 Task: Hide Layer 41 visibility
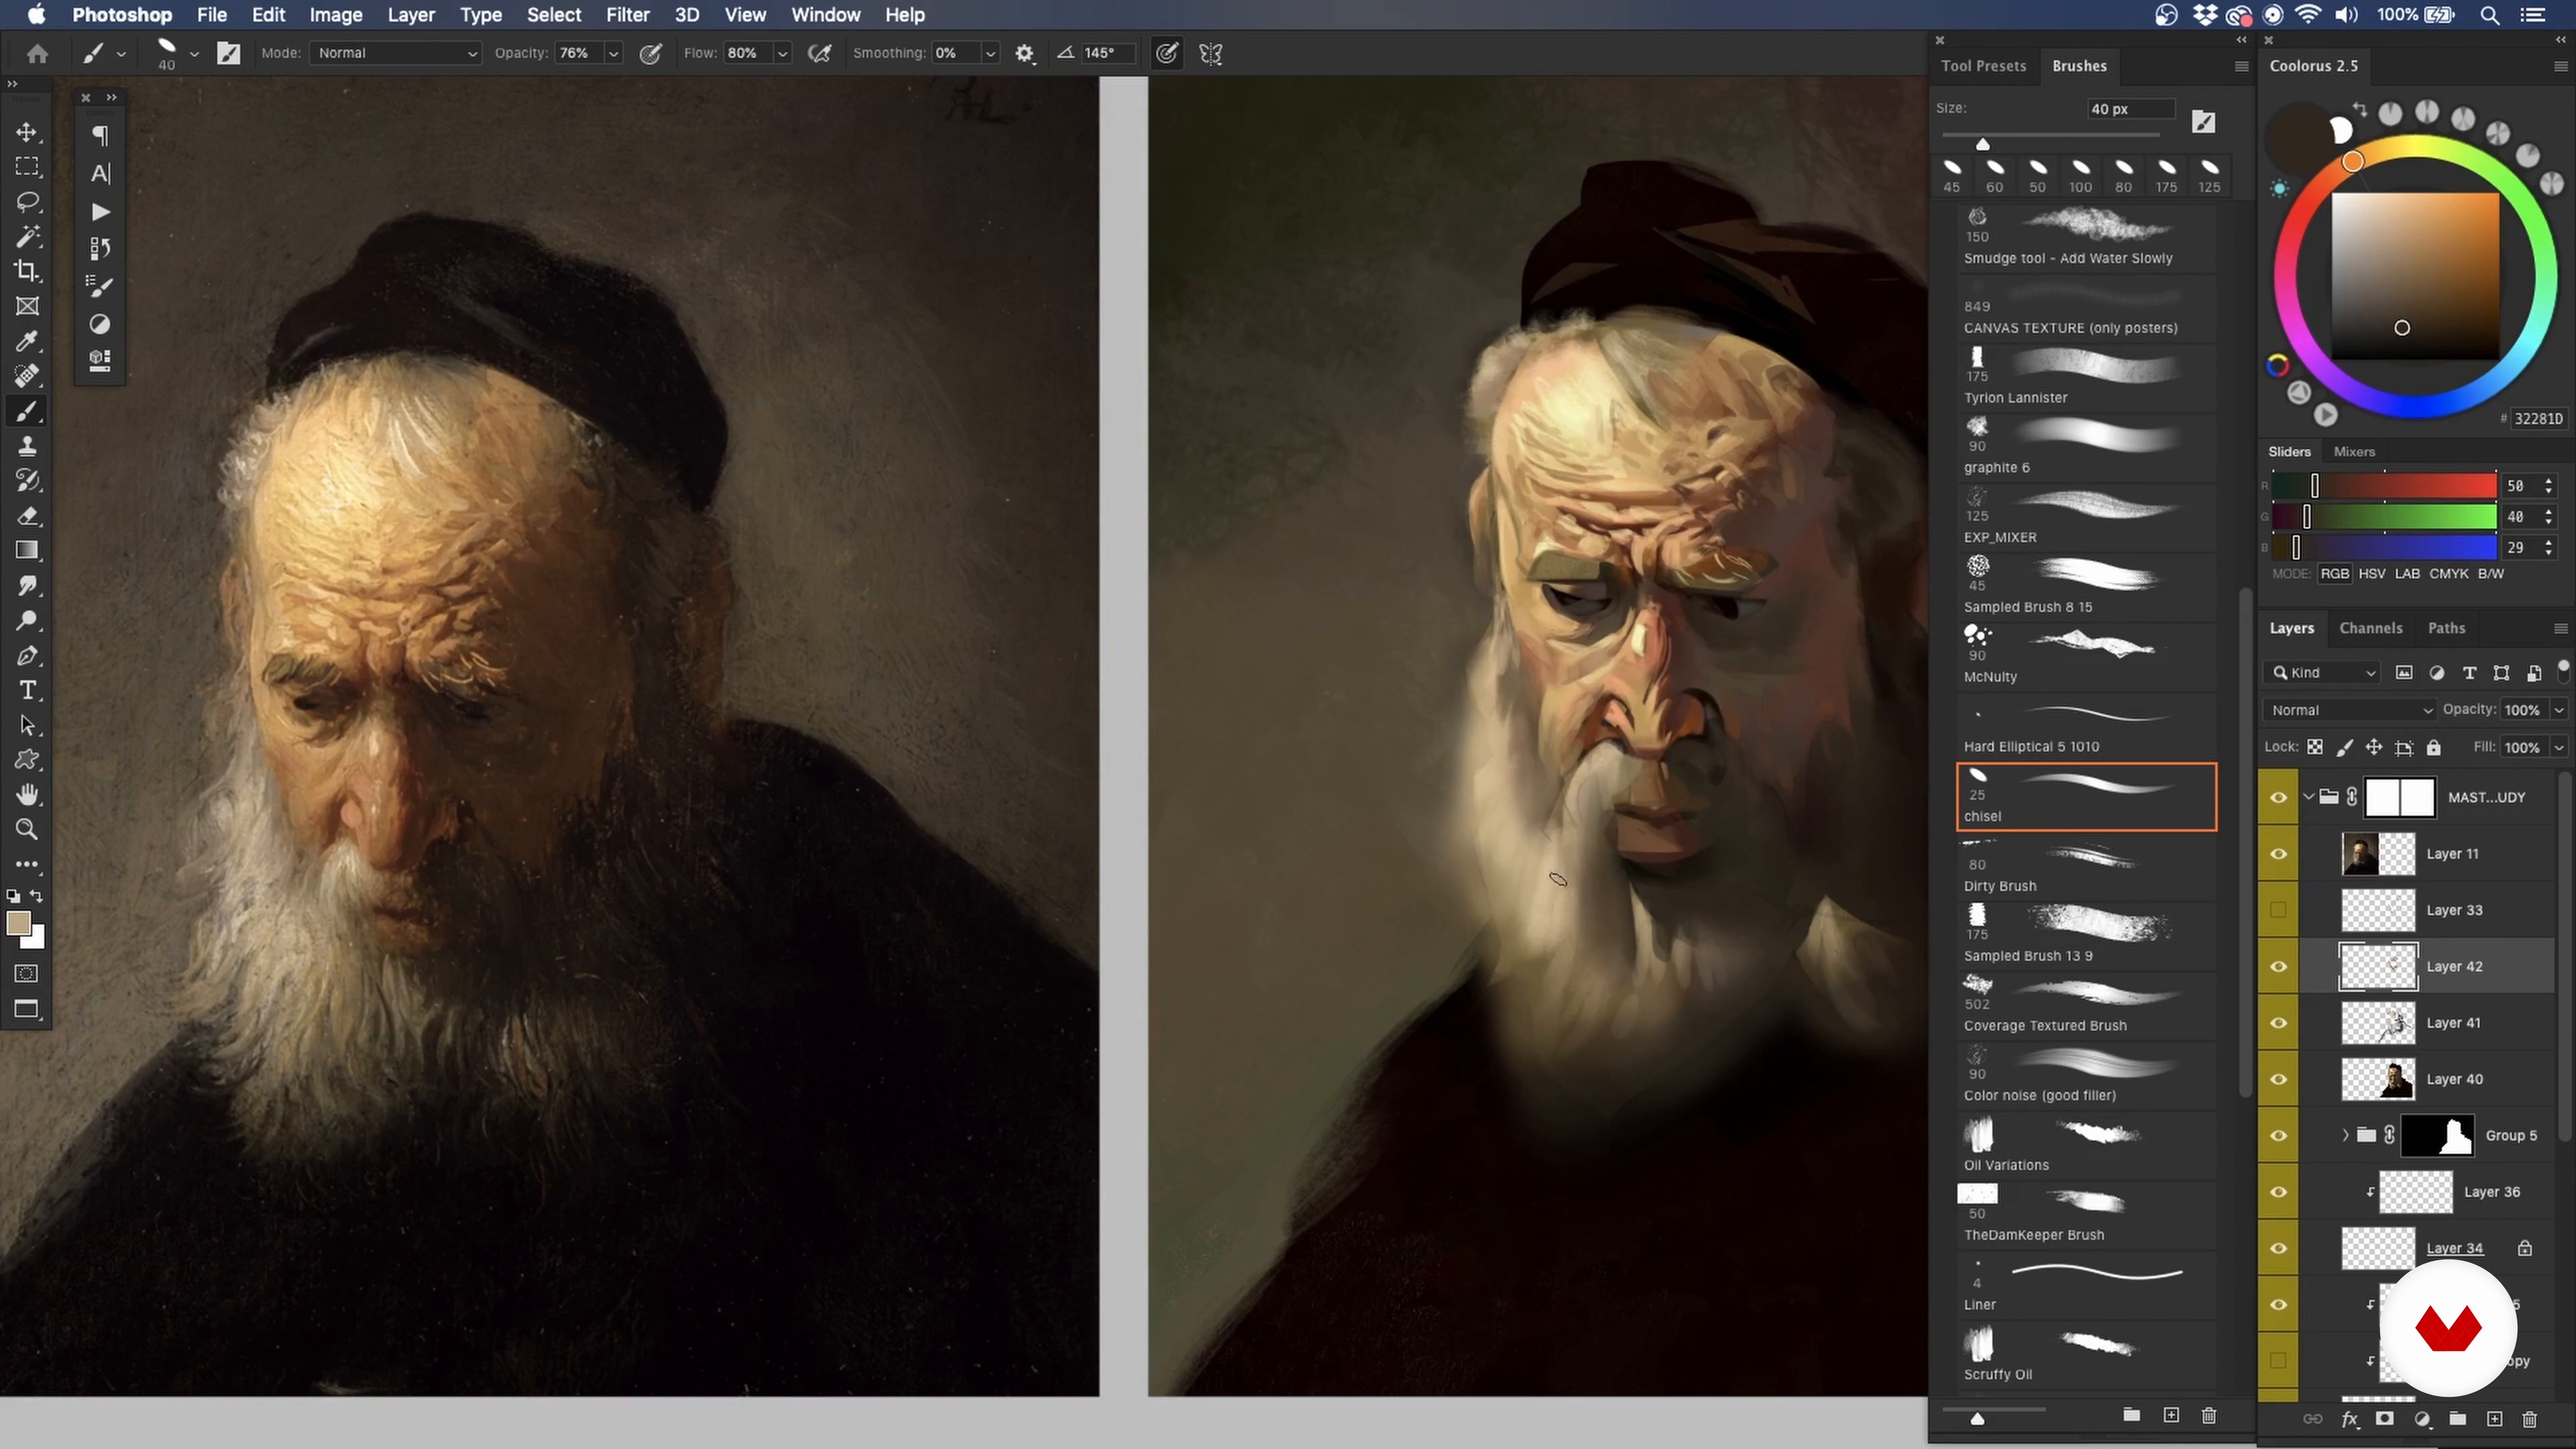click(x=2278, y=1023)
